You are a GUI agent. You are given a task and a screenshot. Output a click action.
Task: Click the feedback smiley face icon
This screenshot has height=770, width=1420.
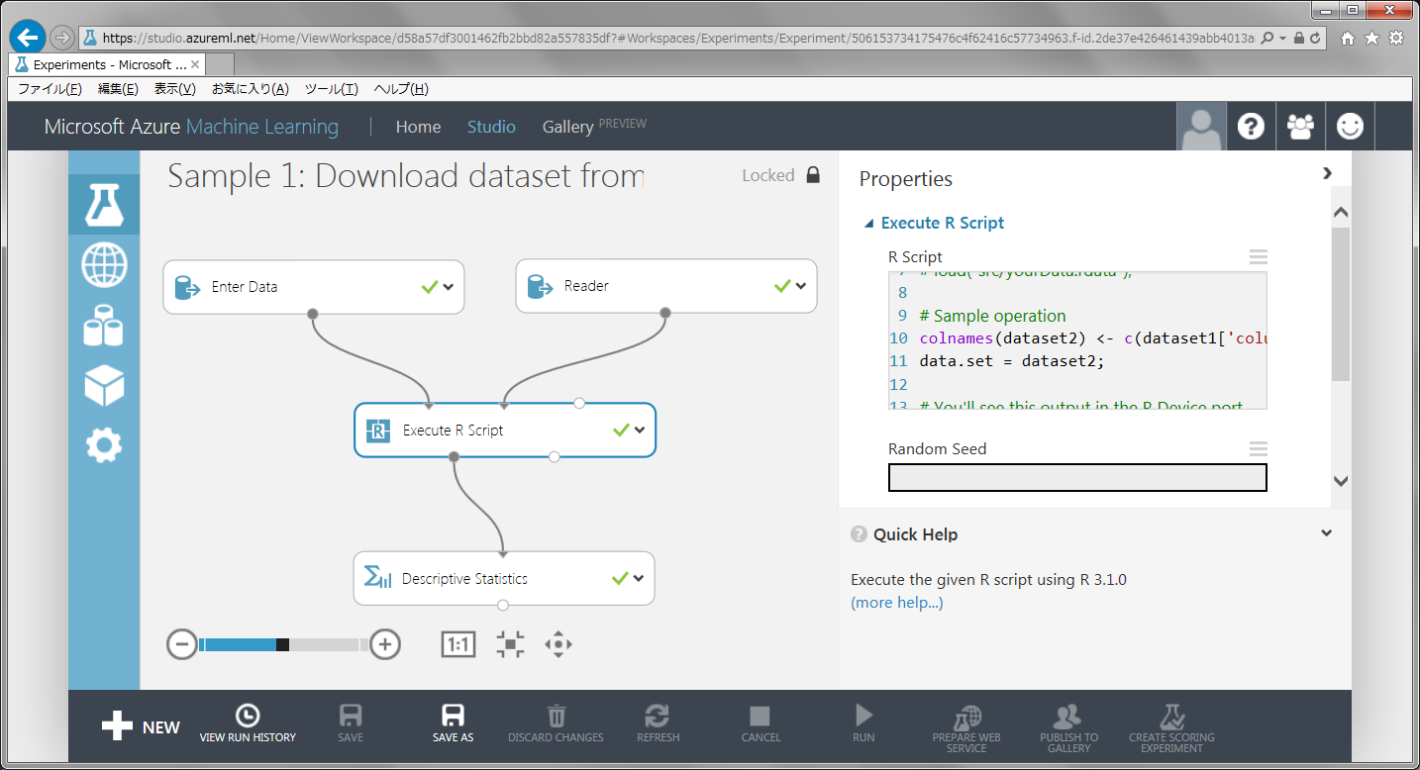click(x=1350, y=127)
